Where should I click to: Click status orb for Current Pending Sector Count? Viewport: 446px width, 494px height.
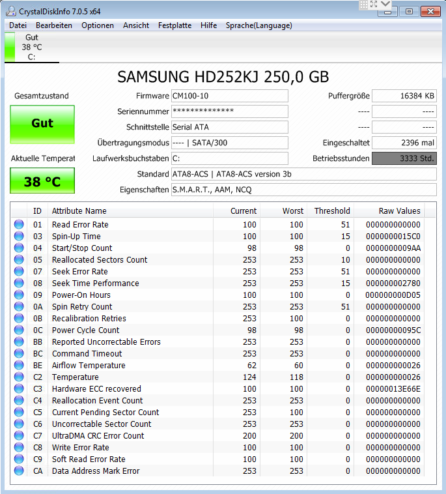tap(19, 412)
